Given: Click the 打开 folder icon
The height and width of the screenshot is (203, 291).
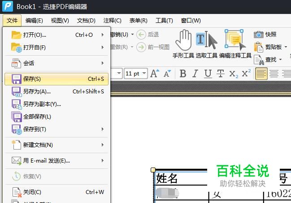Looking at the screenshot, I should tap(16, 35).
